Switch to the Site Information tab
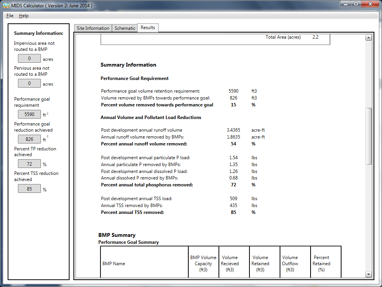 point(93,28)
